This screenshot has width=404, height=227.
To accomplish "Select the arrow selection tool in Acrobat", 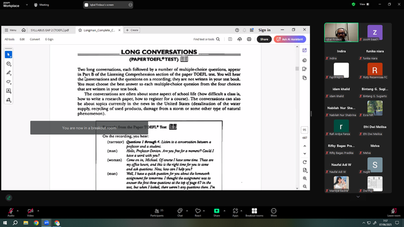I will tap(8, 55).
